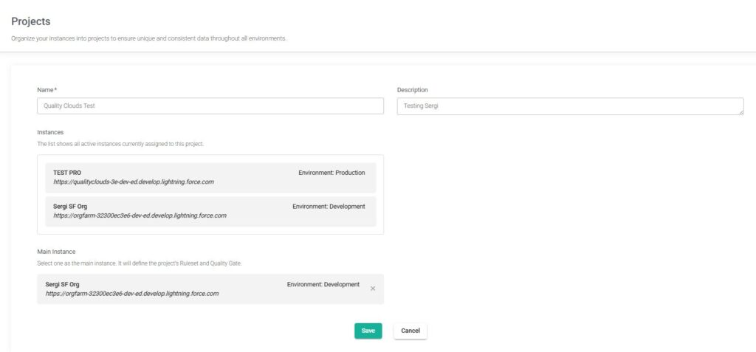Click the Environment: Production label
Viewport: 756px width, 352px height.
(x=331, y=173)
